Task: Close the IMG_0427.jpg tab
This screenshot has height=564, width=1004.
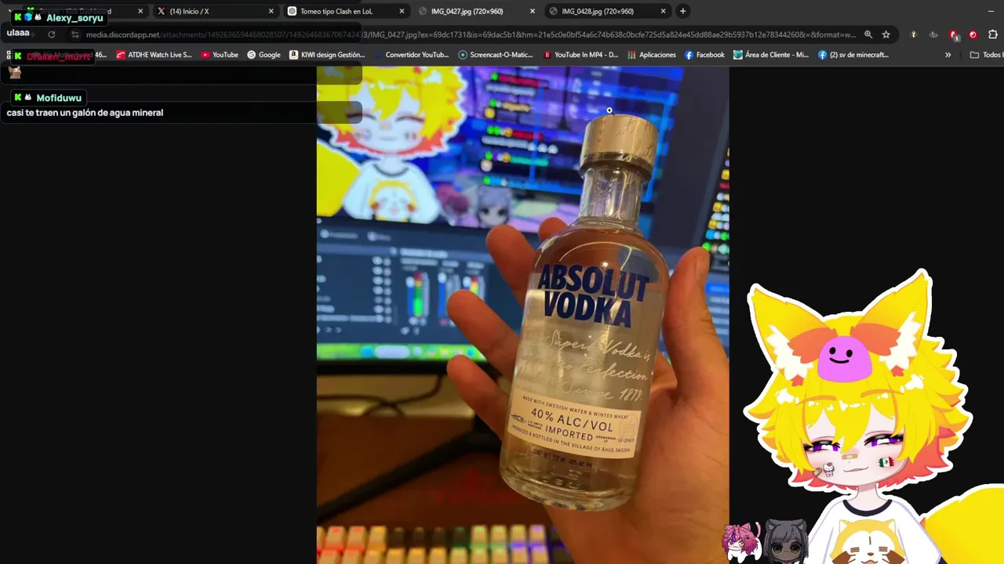Action: click(533, 11)
